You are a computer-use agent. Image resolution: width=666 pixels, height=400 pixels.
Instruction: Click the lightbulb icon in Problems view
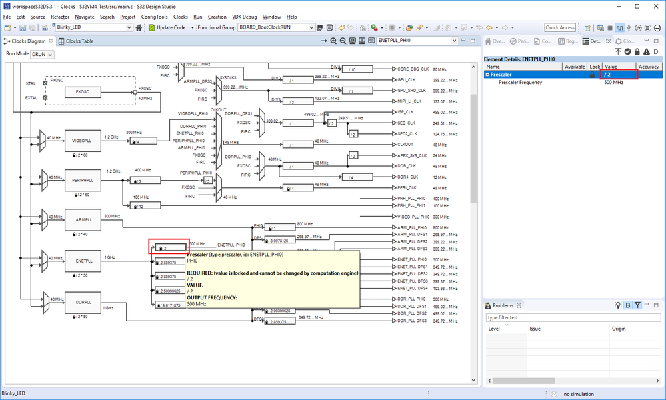pyautogui.click(x=618, y=305)
